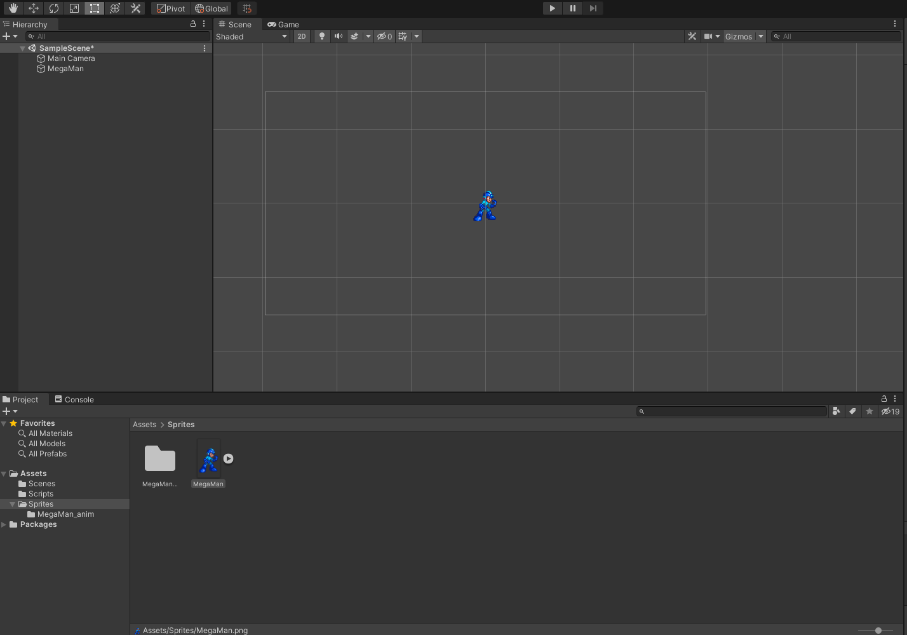This screenshot has width=907, height=635.
Task: Switch to the Game tab
Action: click(x=283, y=24)
